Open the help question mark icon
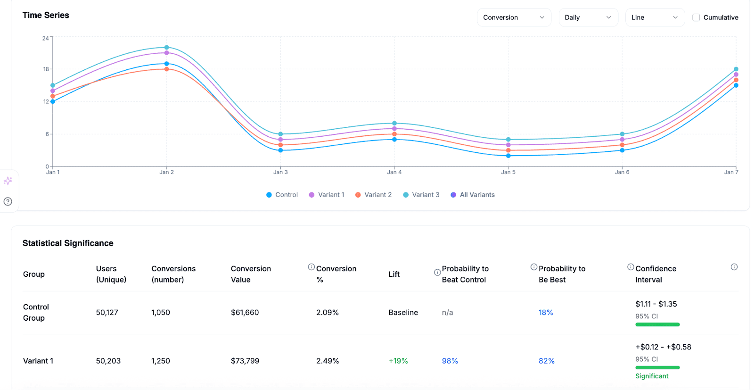 click(8, 202)
